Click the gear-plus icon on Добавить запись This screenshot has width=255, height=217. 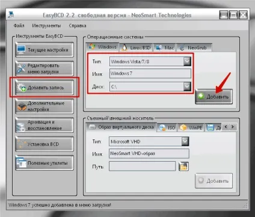click(x=22, y=88)
